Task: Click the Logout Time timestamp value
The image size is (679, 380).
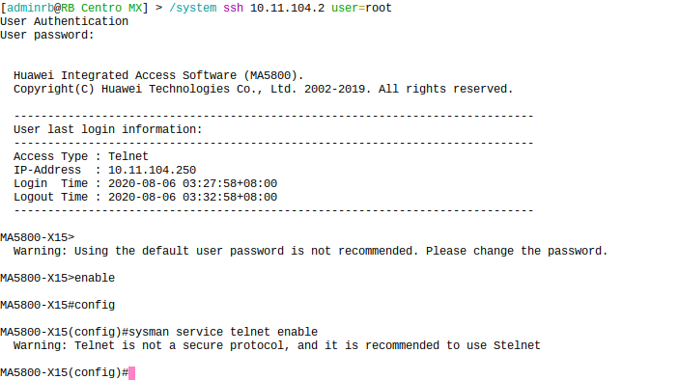Action: (x=193, y=197)
